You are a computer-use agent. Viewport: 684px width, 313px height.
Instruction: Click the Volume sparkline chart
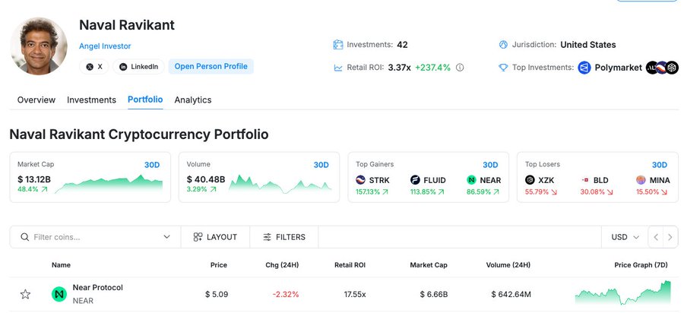[280, 184]
